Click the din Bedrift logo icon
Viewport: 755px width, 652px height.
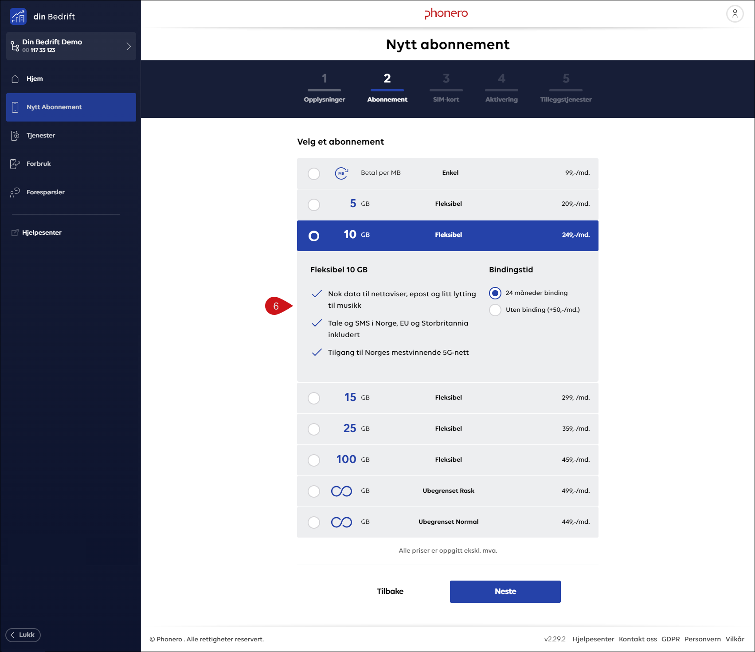[18, 16]
